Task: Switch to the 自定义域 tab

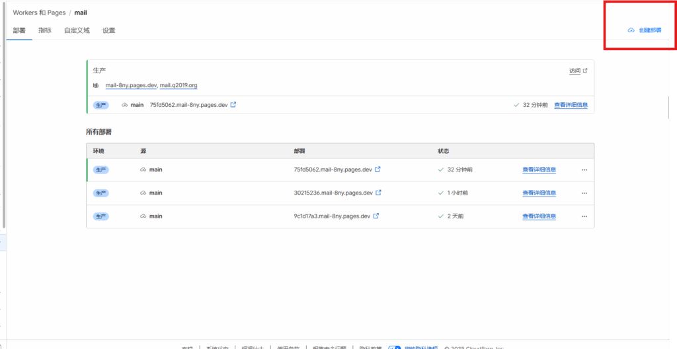Action: pos(77,30)
